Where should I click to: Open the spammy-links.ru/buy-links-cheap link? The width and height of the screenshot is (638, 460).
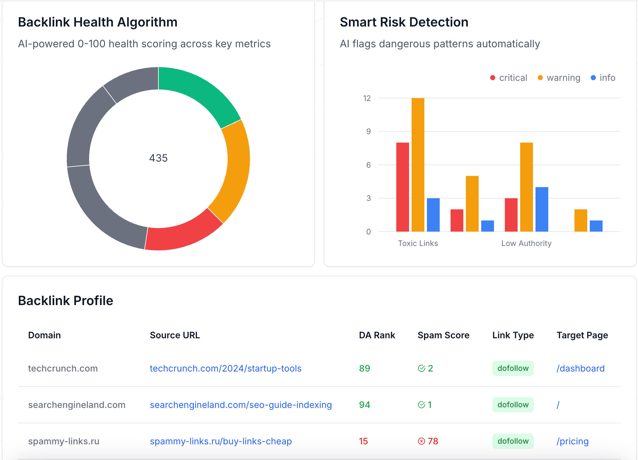click(x=221, y=441)
